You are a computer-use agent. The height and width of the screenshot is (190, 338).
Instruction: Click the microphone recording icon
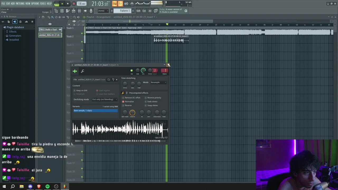[x=91, y=11]
